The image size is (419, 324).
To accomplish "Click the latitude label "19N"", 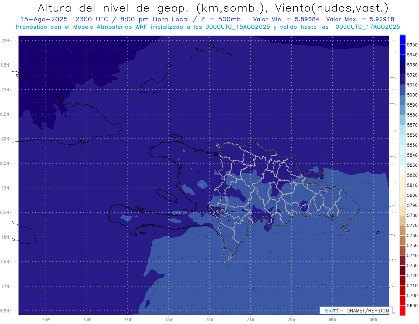I will pos(5,188).
